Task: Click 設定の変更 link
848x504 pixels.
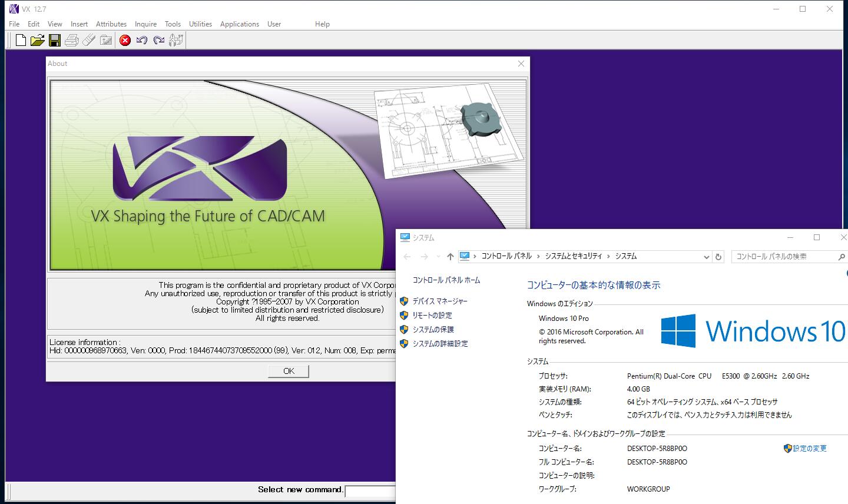Action: (x=809, y=449)
